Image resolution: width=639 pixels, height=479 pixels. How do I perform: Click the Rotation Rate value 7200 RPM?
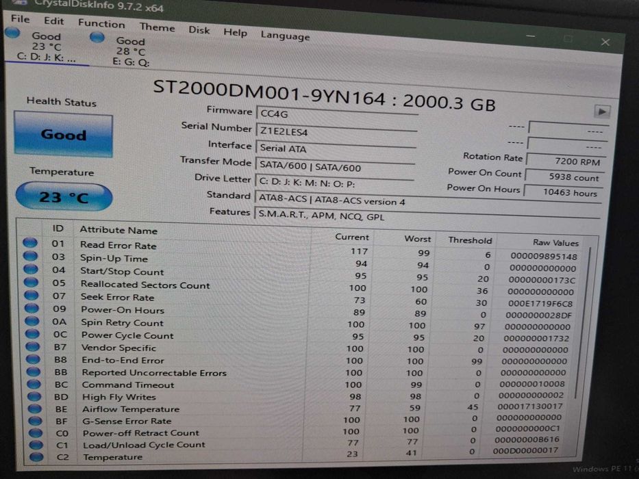click(x=566, y=161)
